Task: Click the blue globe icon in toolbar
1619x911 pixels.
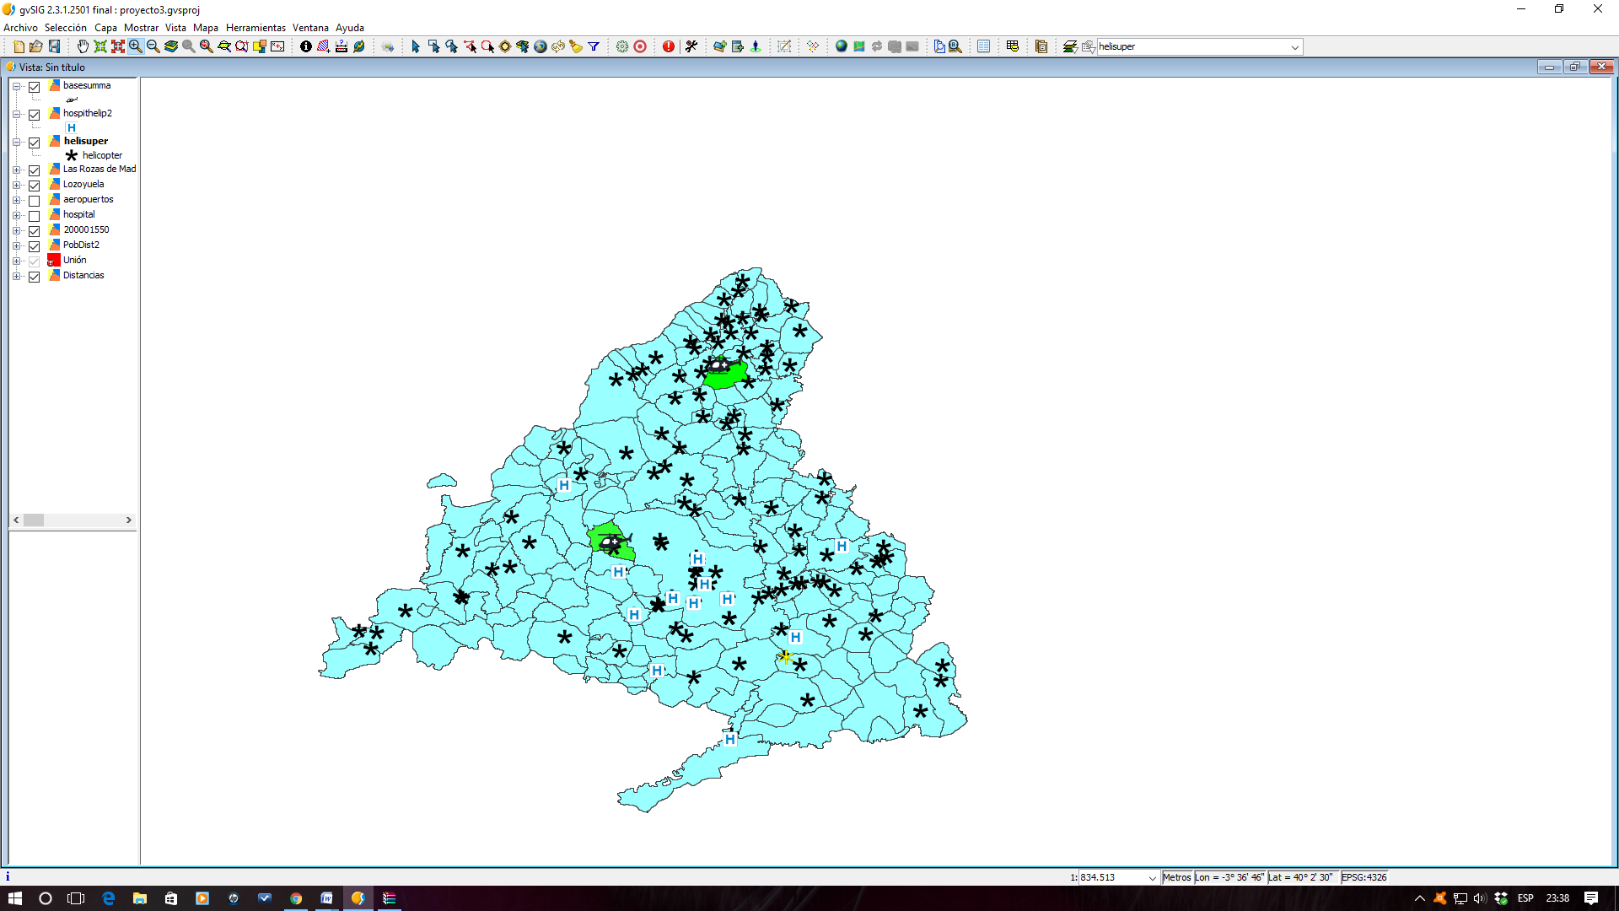Action: click(x=842, y=46)
